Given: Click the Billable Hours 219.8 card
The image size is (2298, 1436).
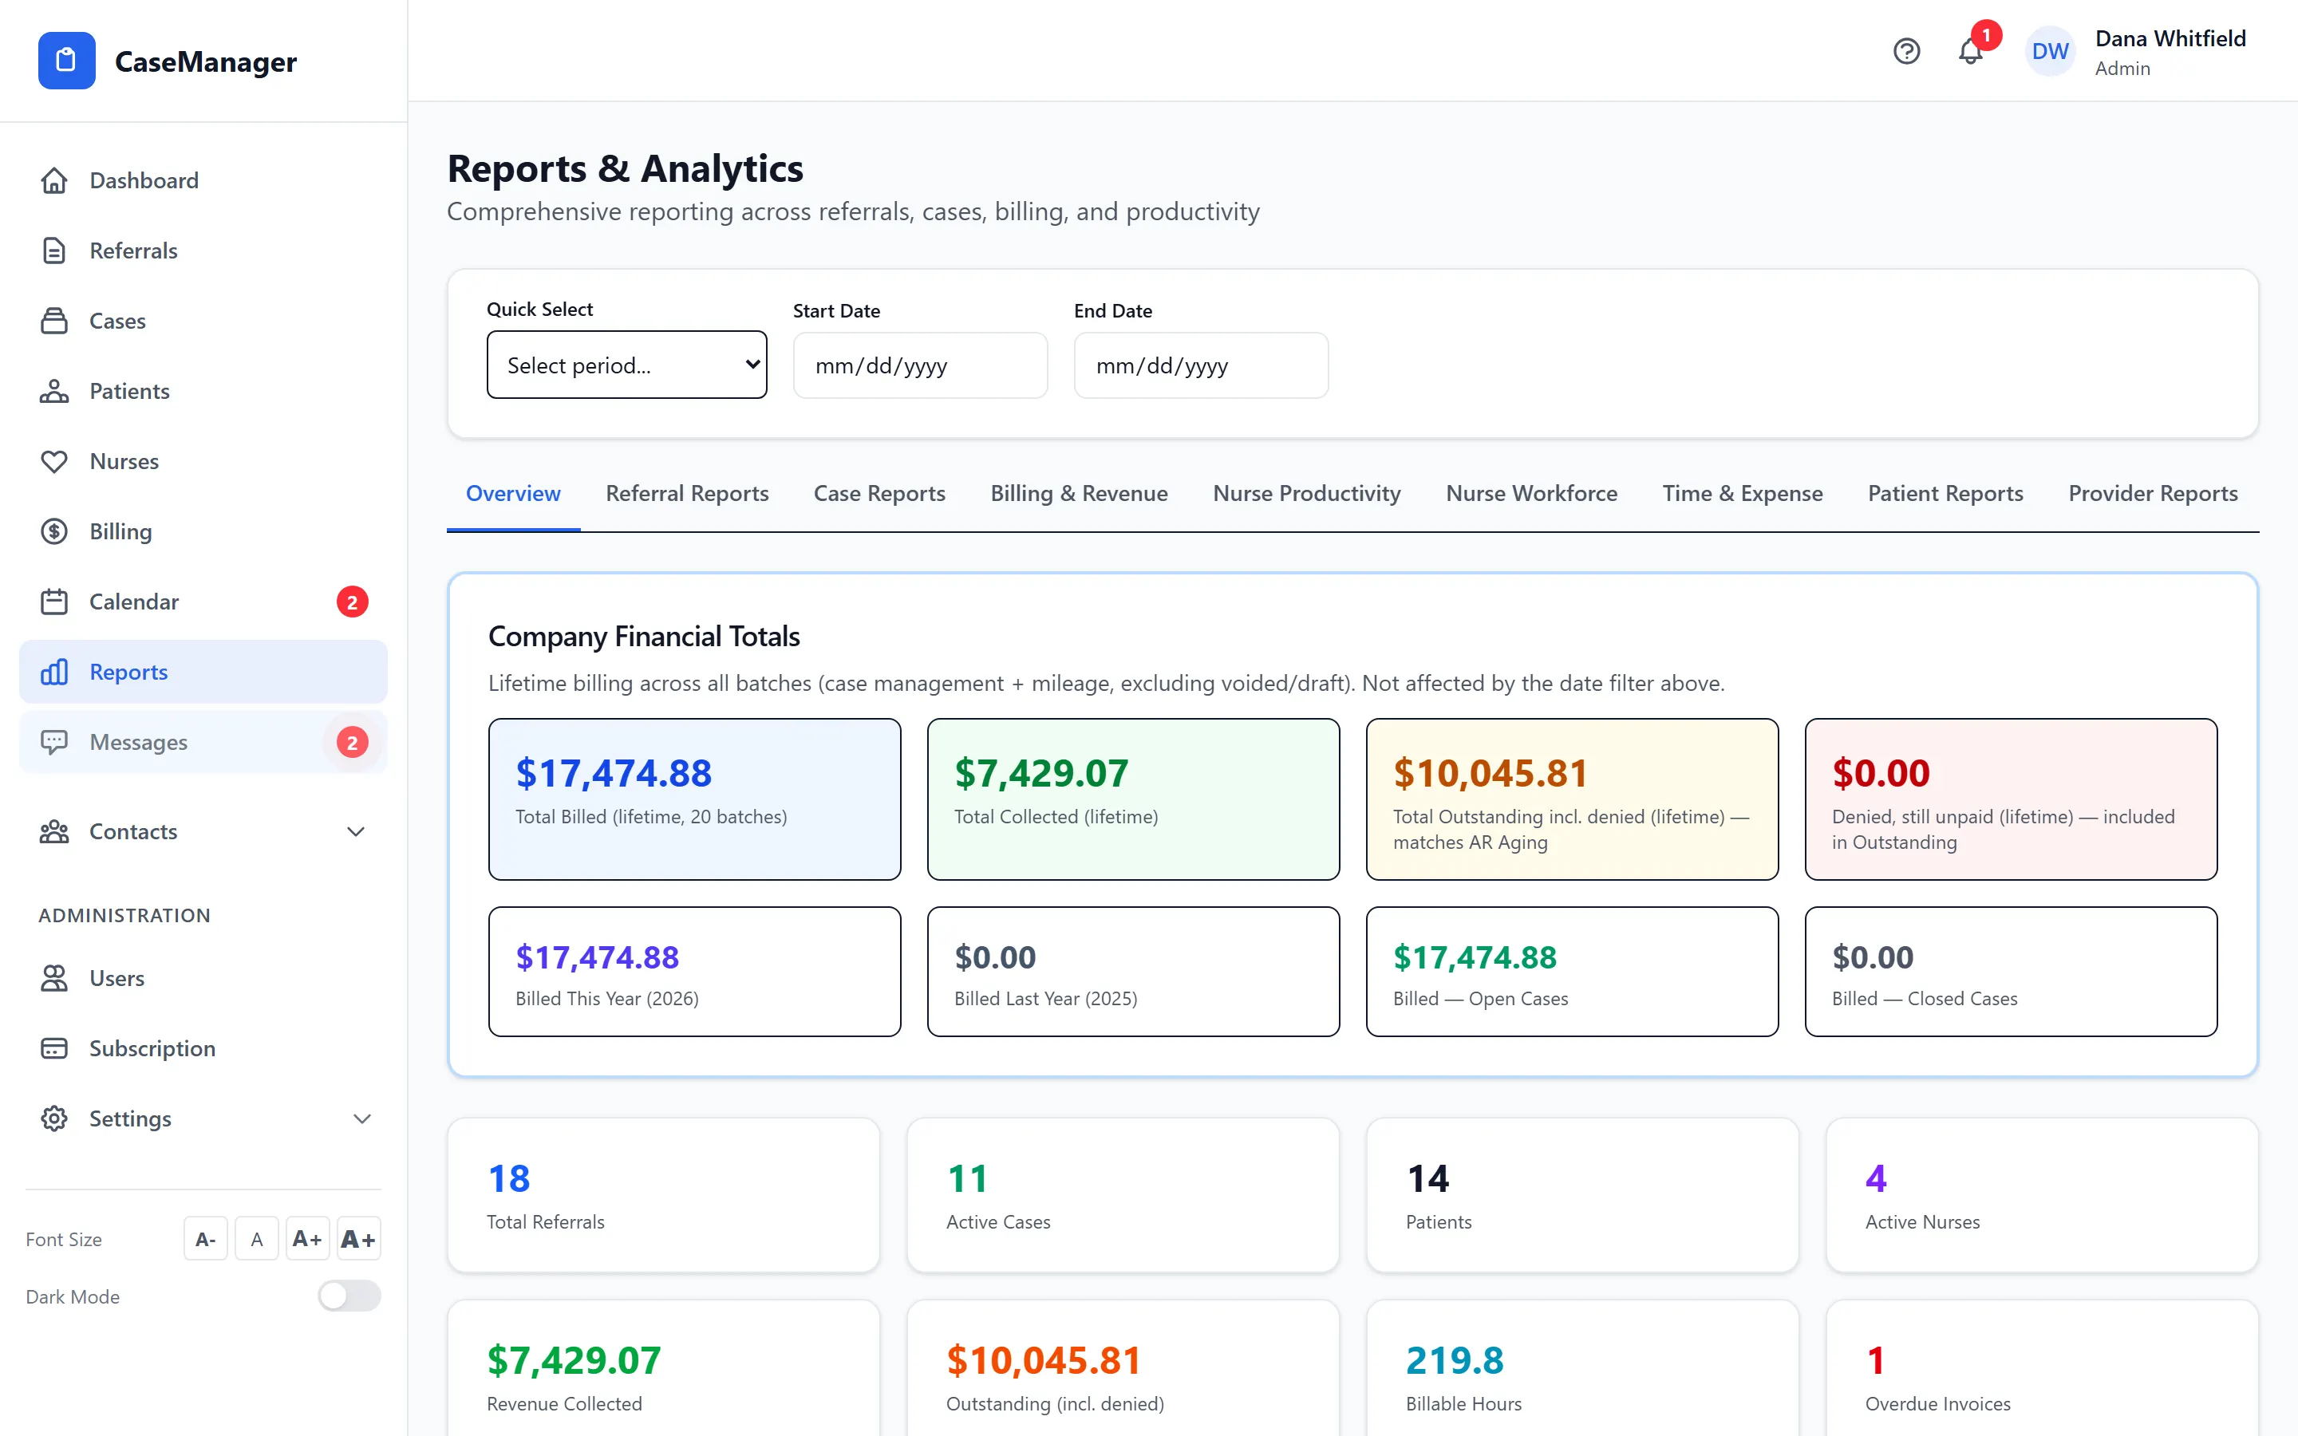Looking at the screenshot, I should (1582, 1368).
